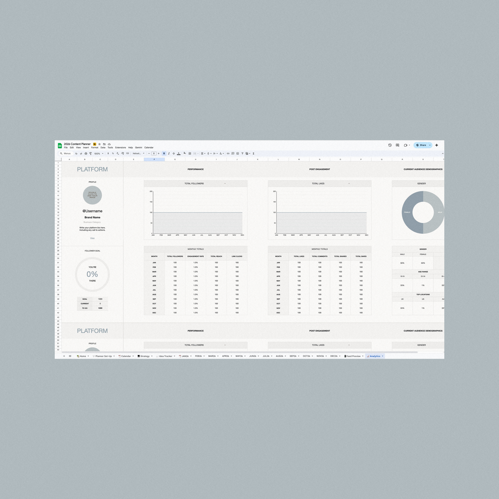Image resolution: width=499 pixels, height=499 pixels.
Task: Toggle italic formatting button
Action: tap(169, 154)
